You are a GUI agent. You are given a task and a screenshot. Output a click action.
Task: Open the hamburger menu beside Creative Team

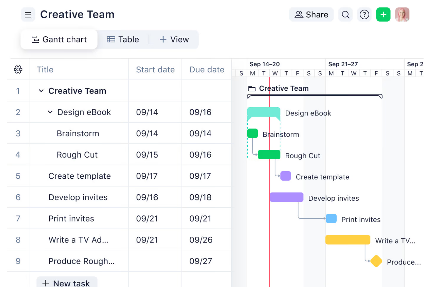[28, 14]
